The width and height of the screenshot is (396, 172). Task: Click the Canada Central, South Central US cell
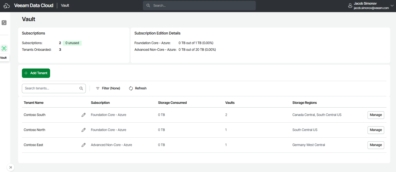(317, 115)
